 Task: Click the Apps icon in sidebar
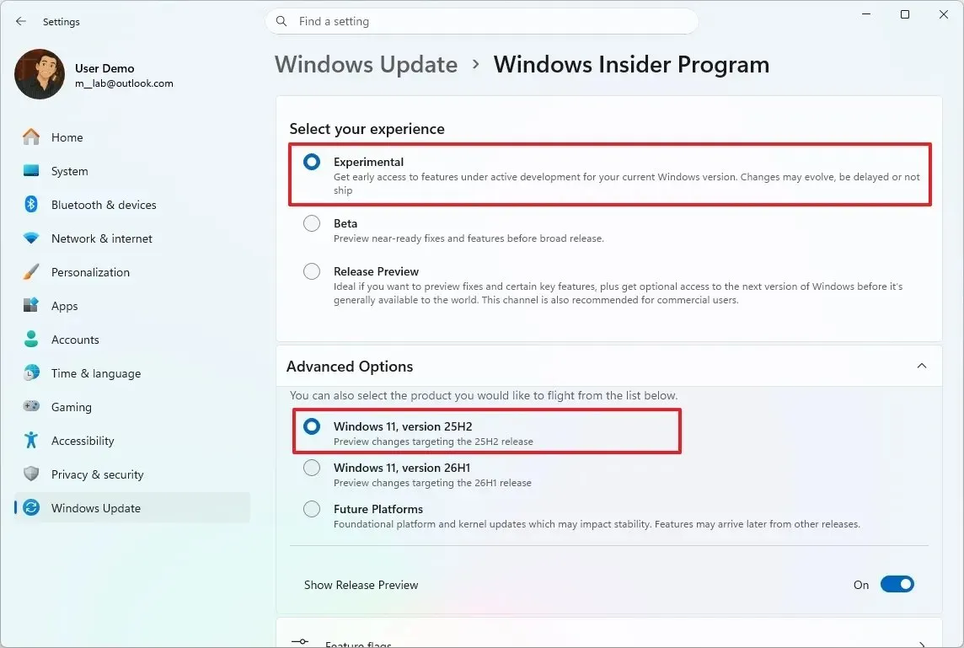tap(30, 305)
